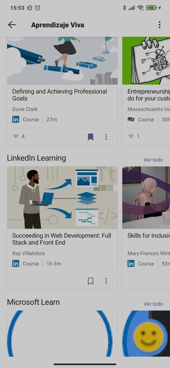Tap LinkedIn logo on Defining Goals course
The image size is (170, 368).
tap(16, 119)
